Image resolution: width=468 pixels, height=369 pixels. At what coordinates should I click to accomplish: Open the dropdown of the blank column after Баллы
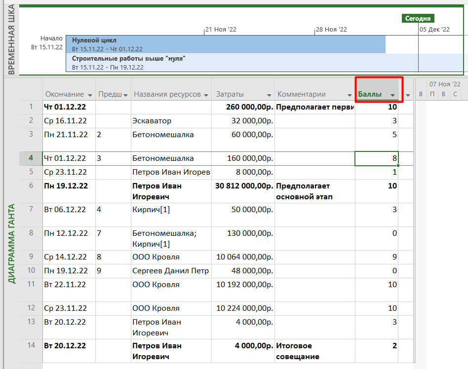click(408, 95)
